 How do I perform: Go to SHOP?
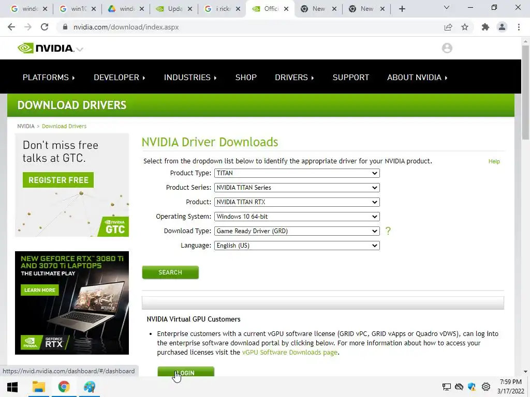(x=246, y=78)
